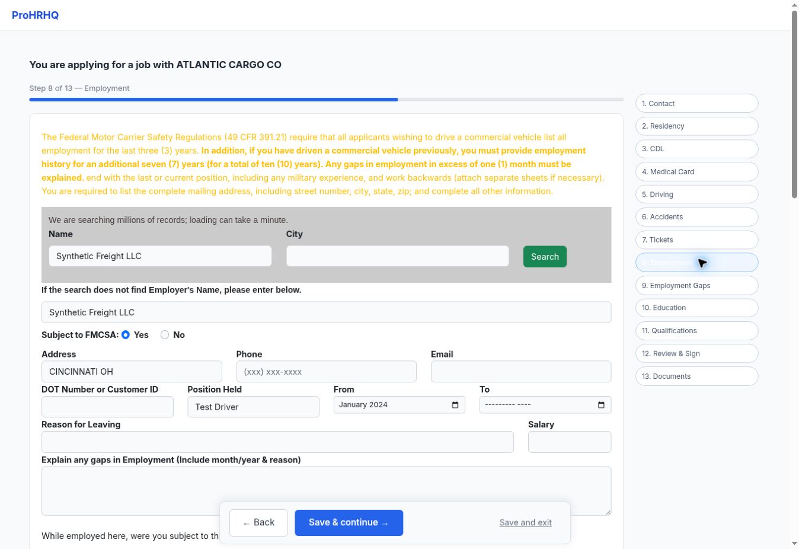The width and height of the screenshot is (799, 549).
Task: Go to step 13. Documents
Action: [x=697, y=376]
